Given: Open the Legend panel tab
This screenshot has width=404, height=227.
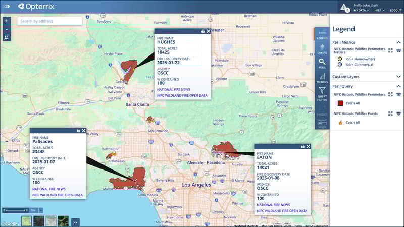Looking at the screenshot, I should [x=322, y=34].
